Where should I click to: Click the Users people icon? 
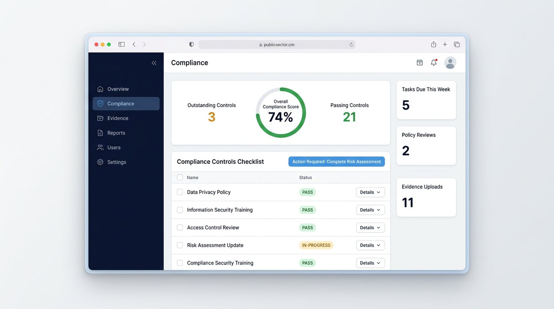101,148
